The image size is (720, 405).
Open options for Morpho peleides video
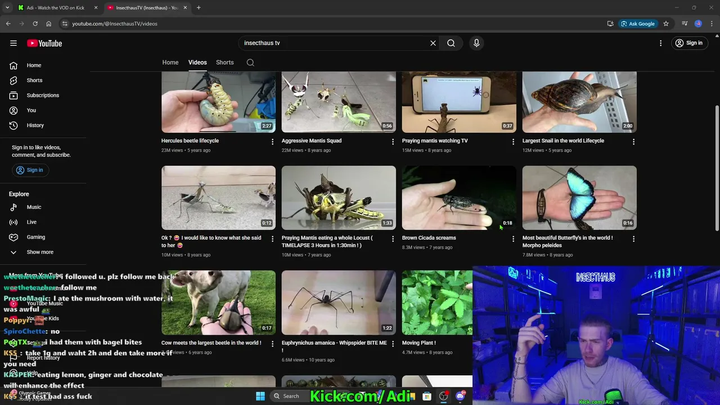tap(633, 239)
